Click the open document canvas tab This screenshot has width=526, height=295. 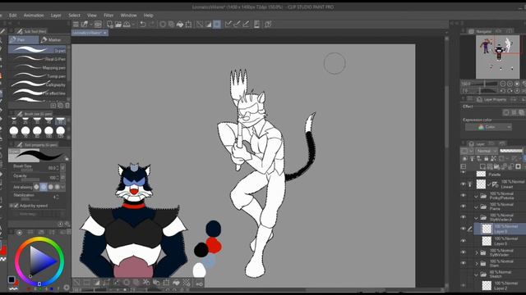[x=90, y=33]
